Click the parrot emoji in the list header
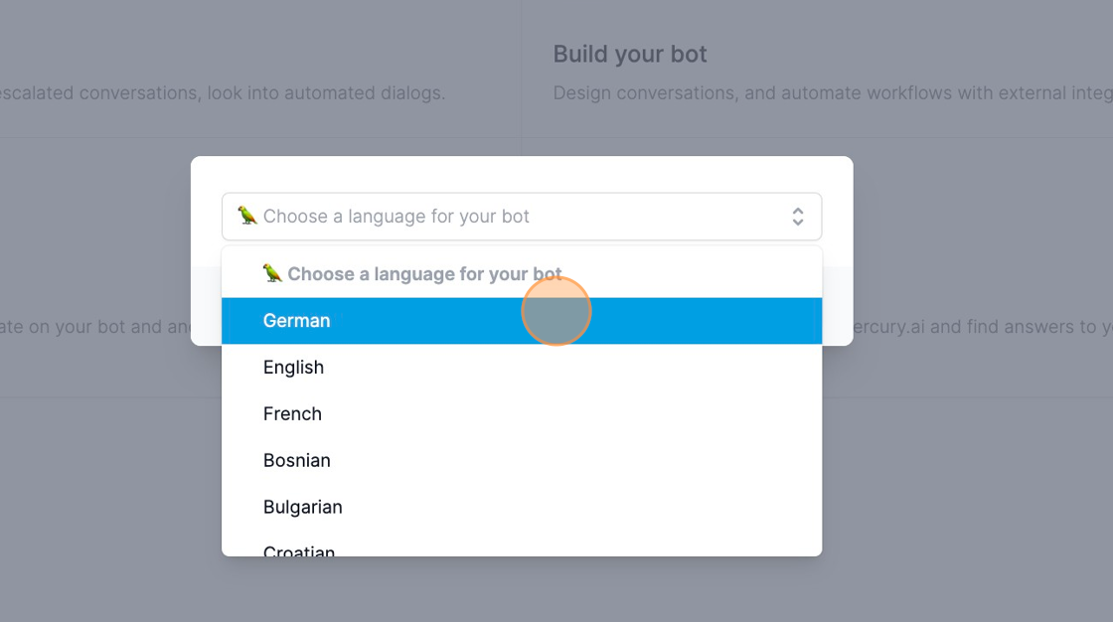 [x=272, y=273]
